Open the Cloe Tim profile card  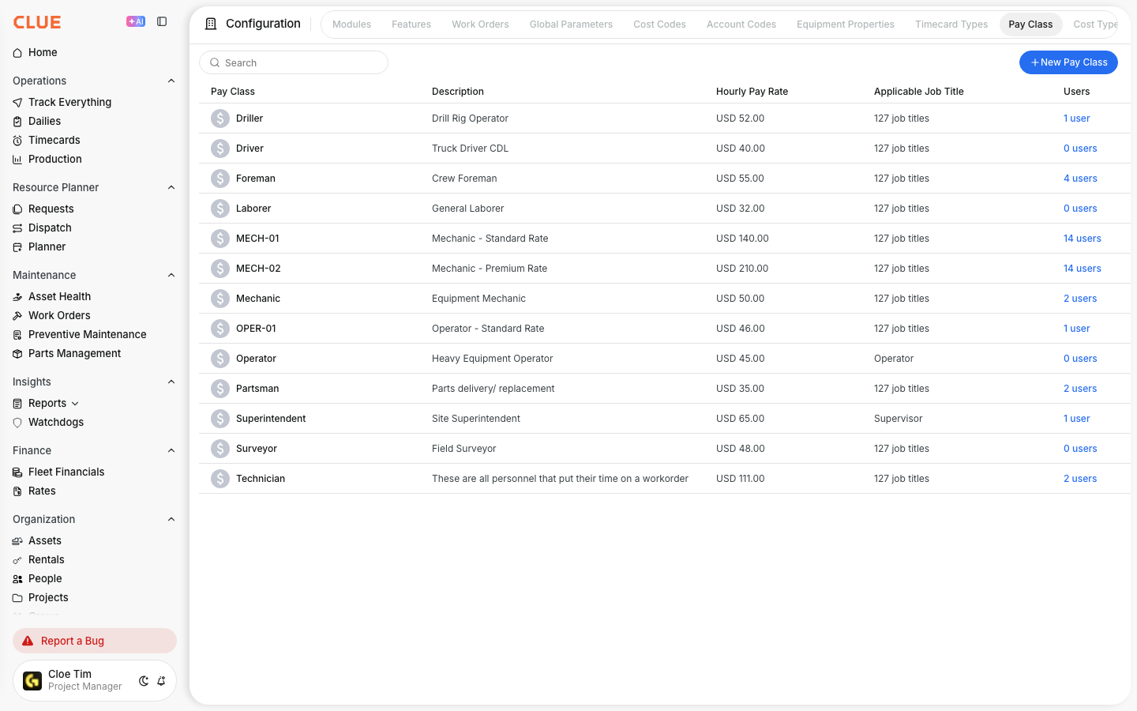[95, 681]
